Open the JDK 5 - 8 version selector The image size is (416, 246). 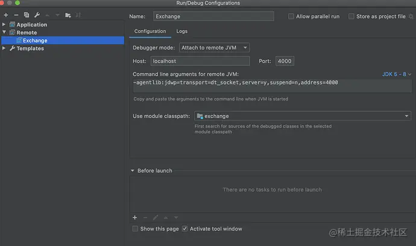[x=397, y=74]
